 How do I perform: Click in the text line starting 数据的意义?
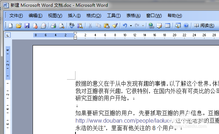coord(147,84)
